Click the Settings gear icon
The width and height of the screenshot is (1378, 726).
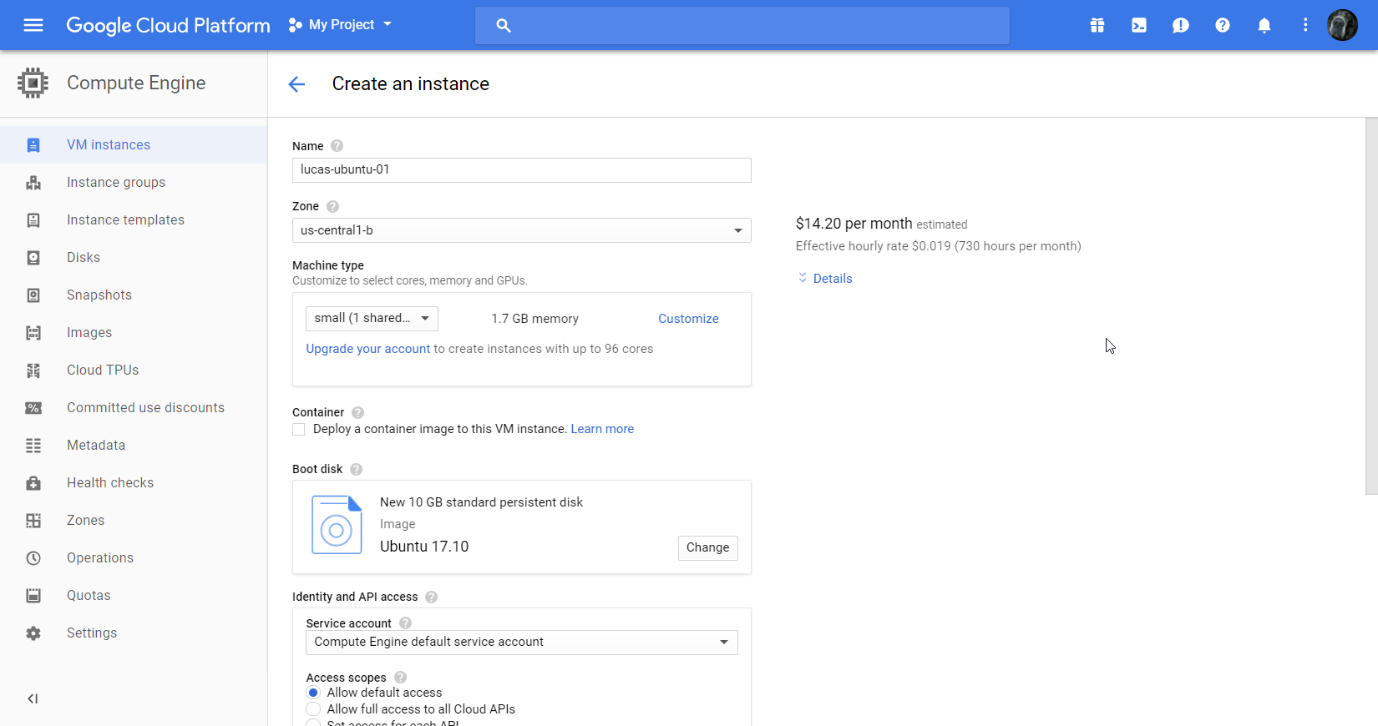pyautogui.click(x=33, y=633)
